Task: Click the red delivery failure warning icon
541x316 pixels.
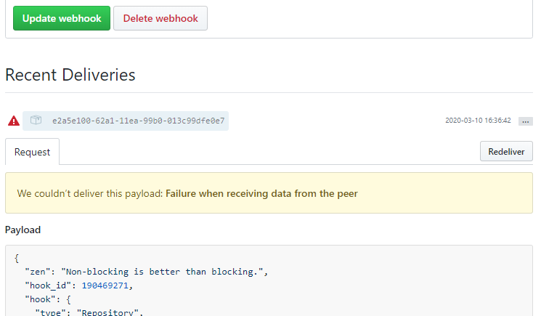Action: [x=14, y=121]
